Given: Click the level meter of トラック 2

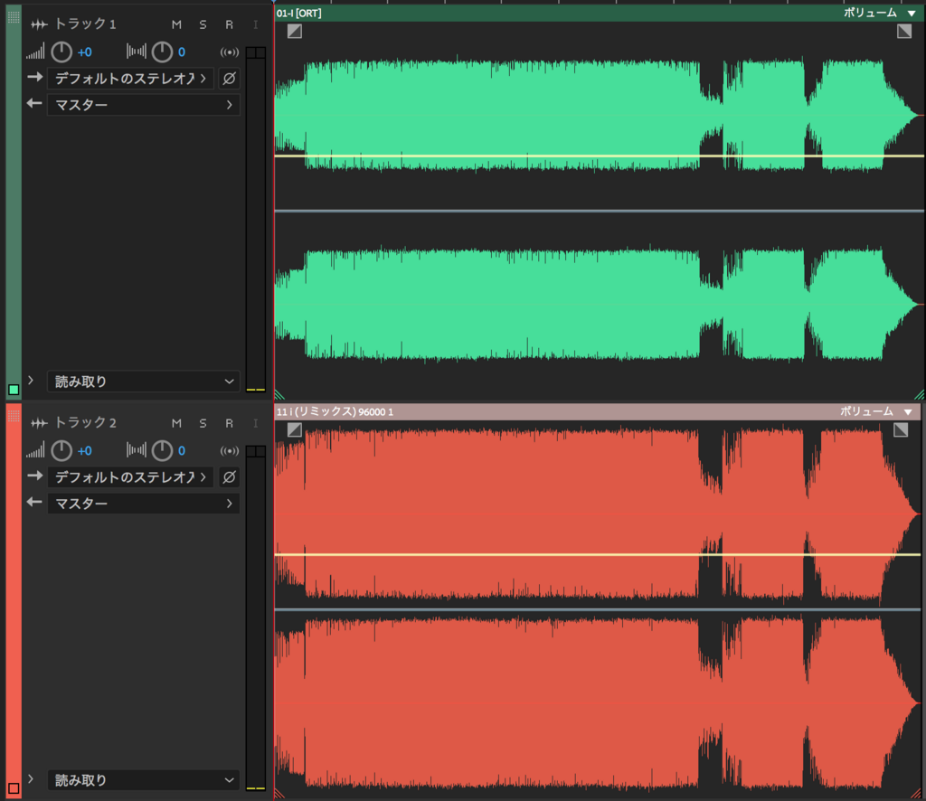Looking at the screenshot, I should click(256, 618).
